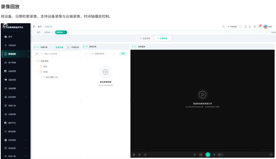
Task: Open the header search icon
Action: click(223, 27)
